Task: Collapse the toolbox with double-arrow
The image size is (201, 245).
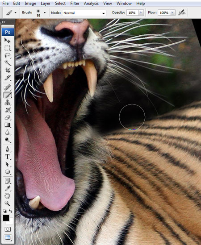Action: 4,22
